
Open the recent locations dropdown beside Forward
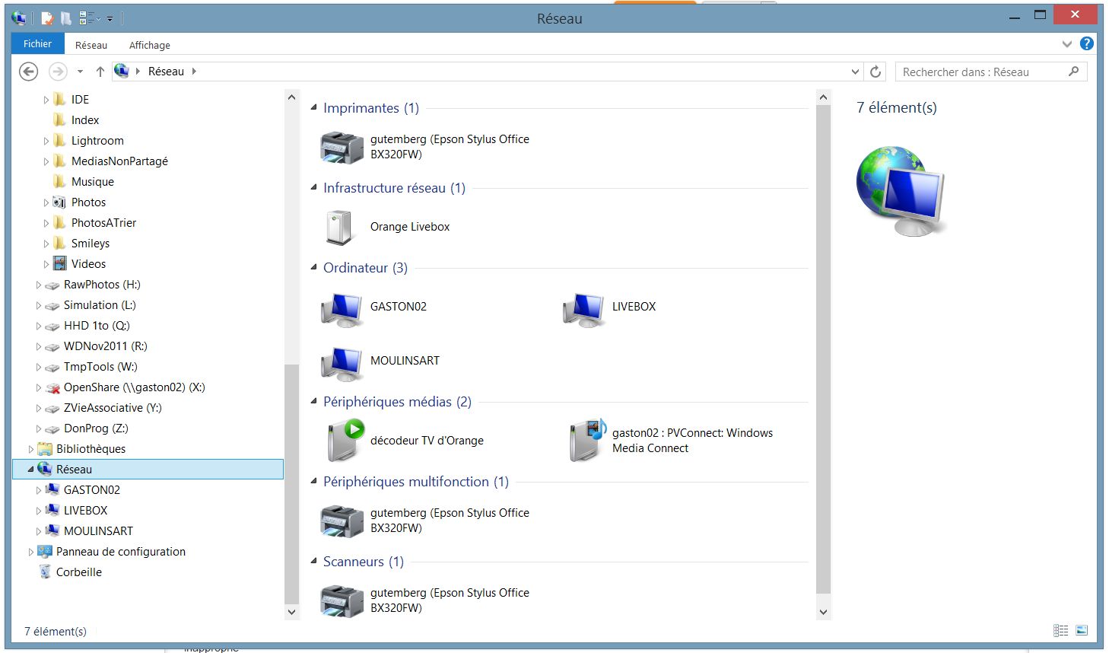[x=80, y=72]
